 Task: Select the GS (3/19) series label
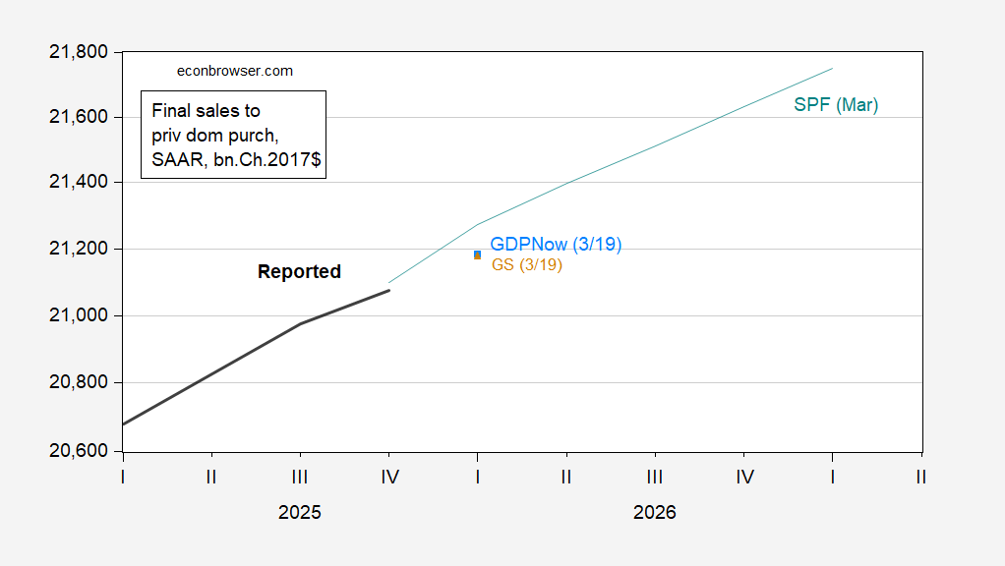(x=526, y=264)
